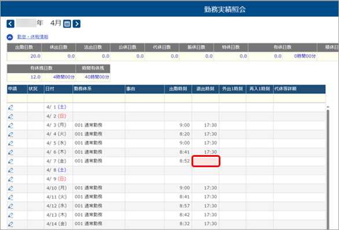This screenshot has height=230, width=339.
Task: Go to previous month arrow
Action: point(10,24)
